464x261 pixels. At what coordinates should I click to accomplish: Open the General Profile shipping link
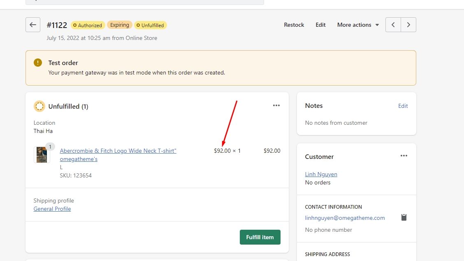point(52,209)
